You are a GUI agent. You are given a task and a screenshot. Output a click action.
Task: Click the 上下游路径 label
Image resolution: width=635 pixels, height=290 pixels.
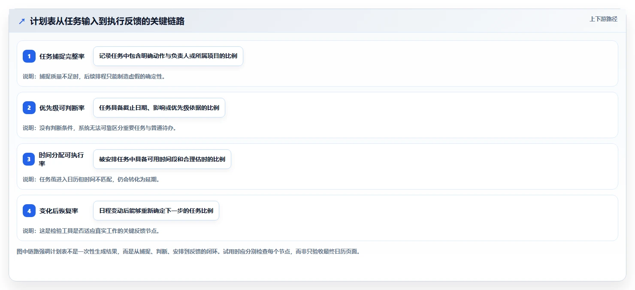pyautogui.click(x=603, y=19)
